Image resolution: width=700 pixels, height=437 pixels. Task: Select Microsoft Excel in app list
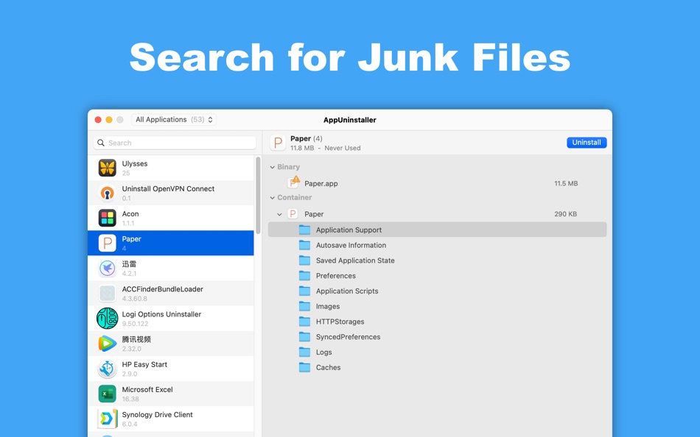171,394
